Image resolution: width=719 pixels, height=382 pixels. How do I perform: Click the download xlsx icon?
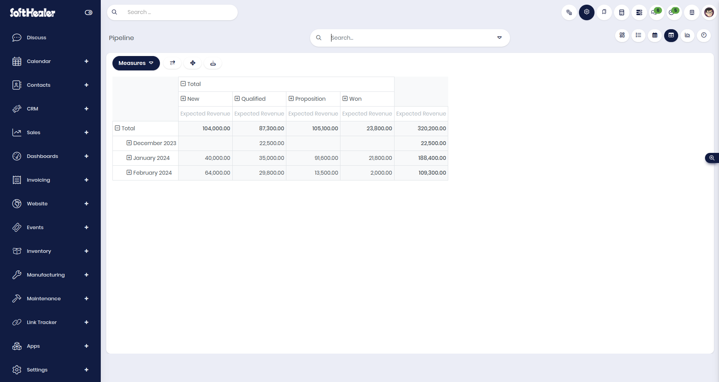[213, 63]
